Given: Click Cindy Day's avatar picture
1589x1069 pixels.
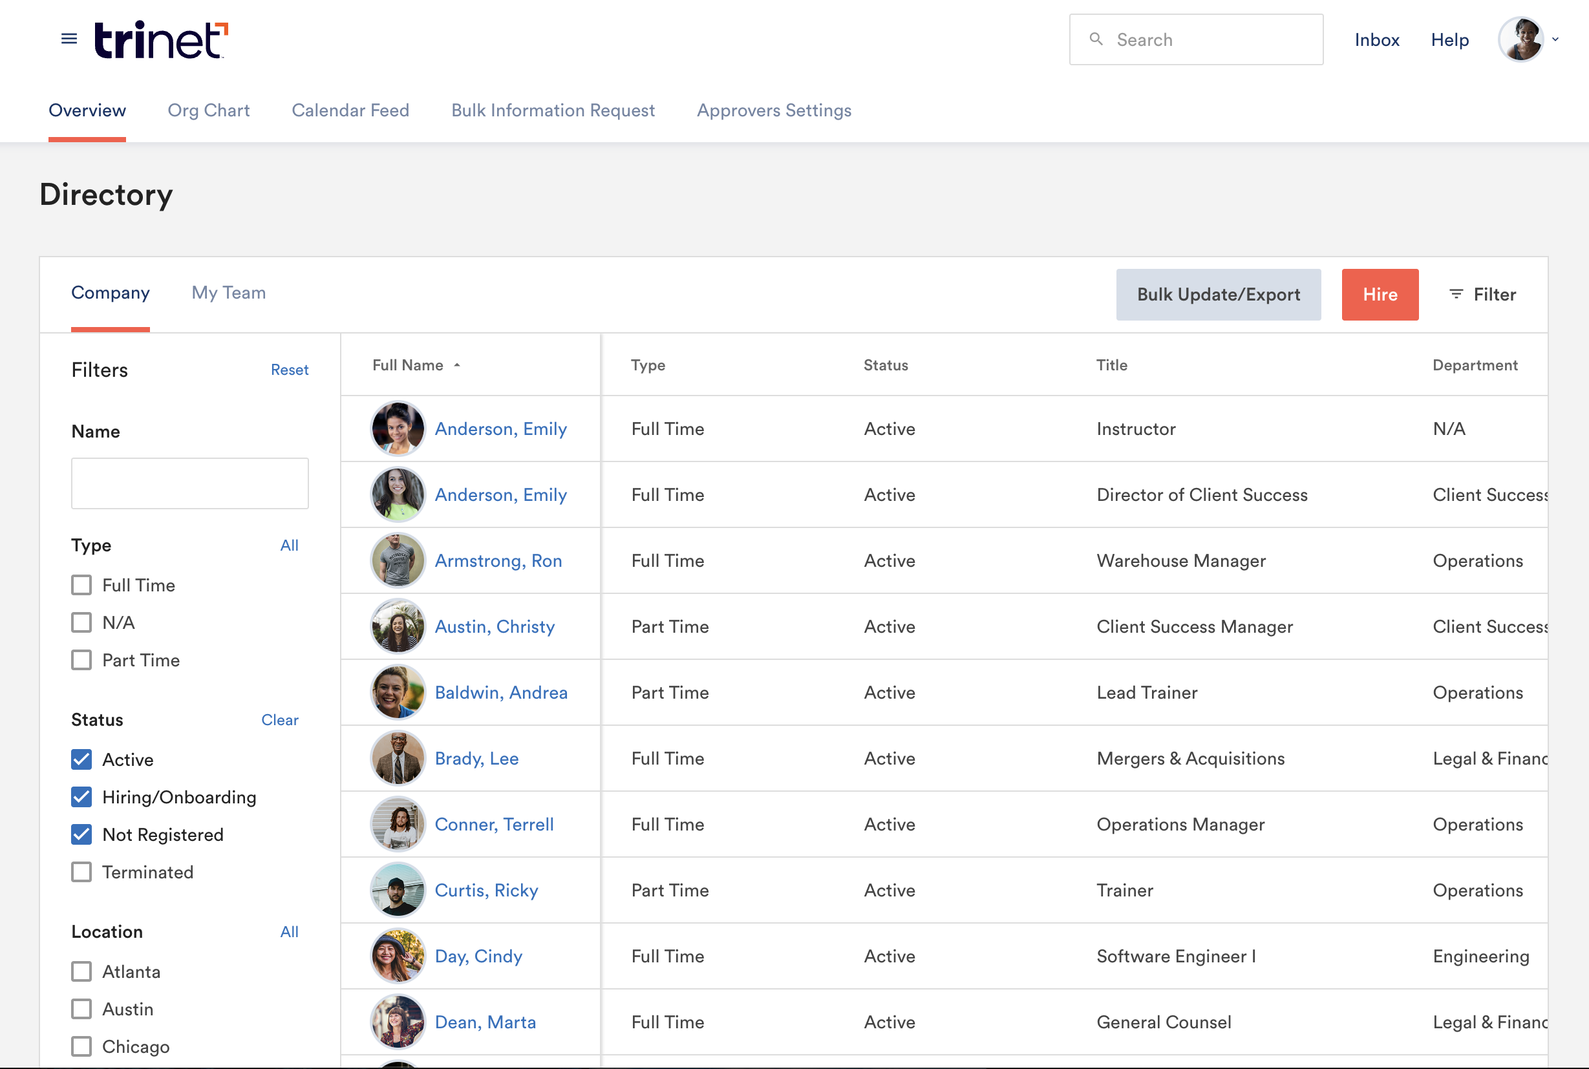Looking at the screenshot, I should 398,956.
